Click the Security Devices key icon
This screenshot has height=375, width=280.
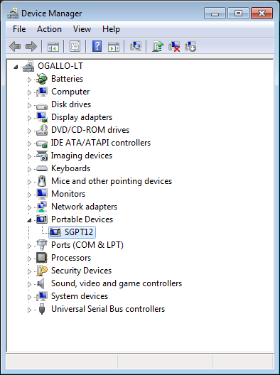click(x=42, y=271)
